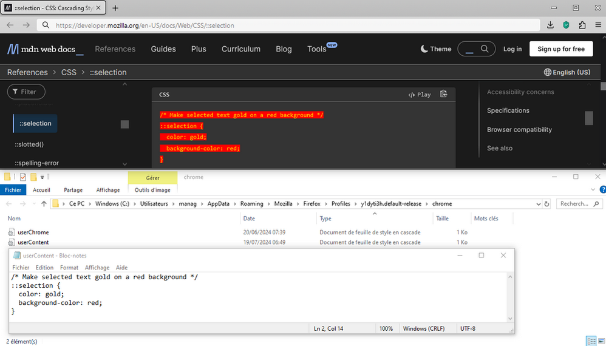Open a new browser tab with plus
Screen dimensions: 606x346
coord(115,8)
